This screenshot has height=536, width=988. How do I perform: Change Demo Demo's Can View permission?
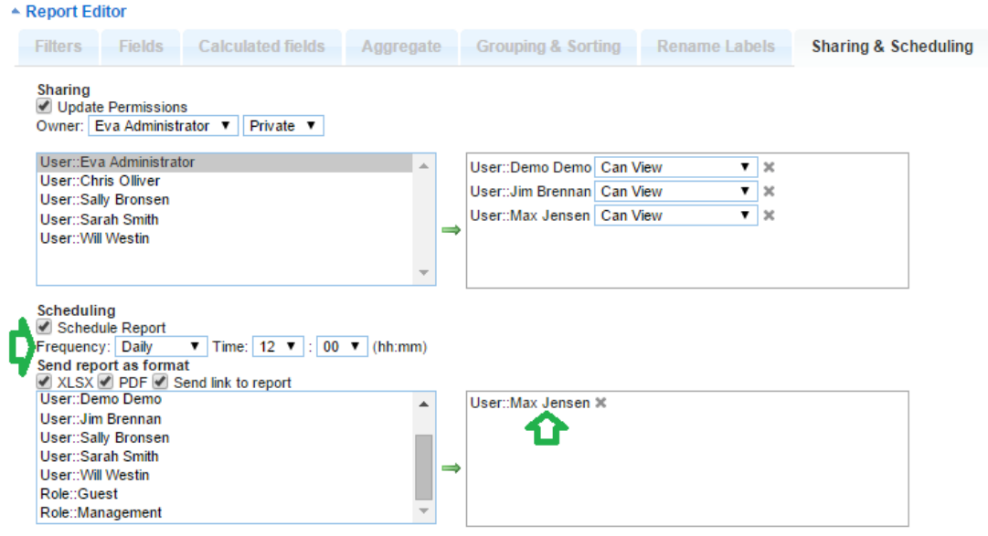[675, 168]
